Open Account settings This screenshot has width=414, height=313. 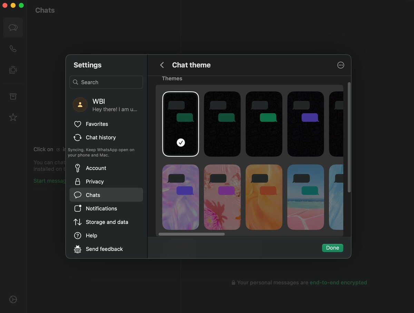[106, 168]
